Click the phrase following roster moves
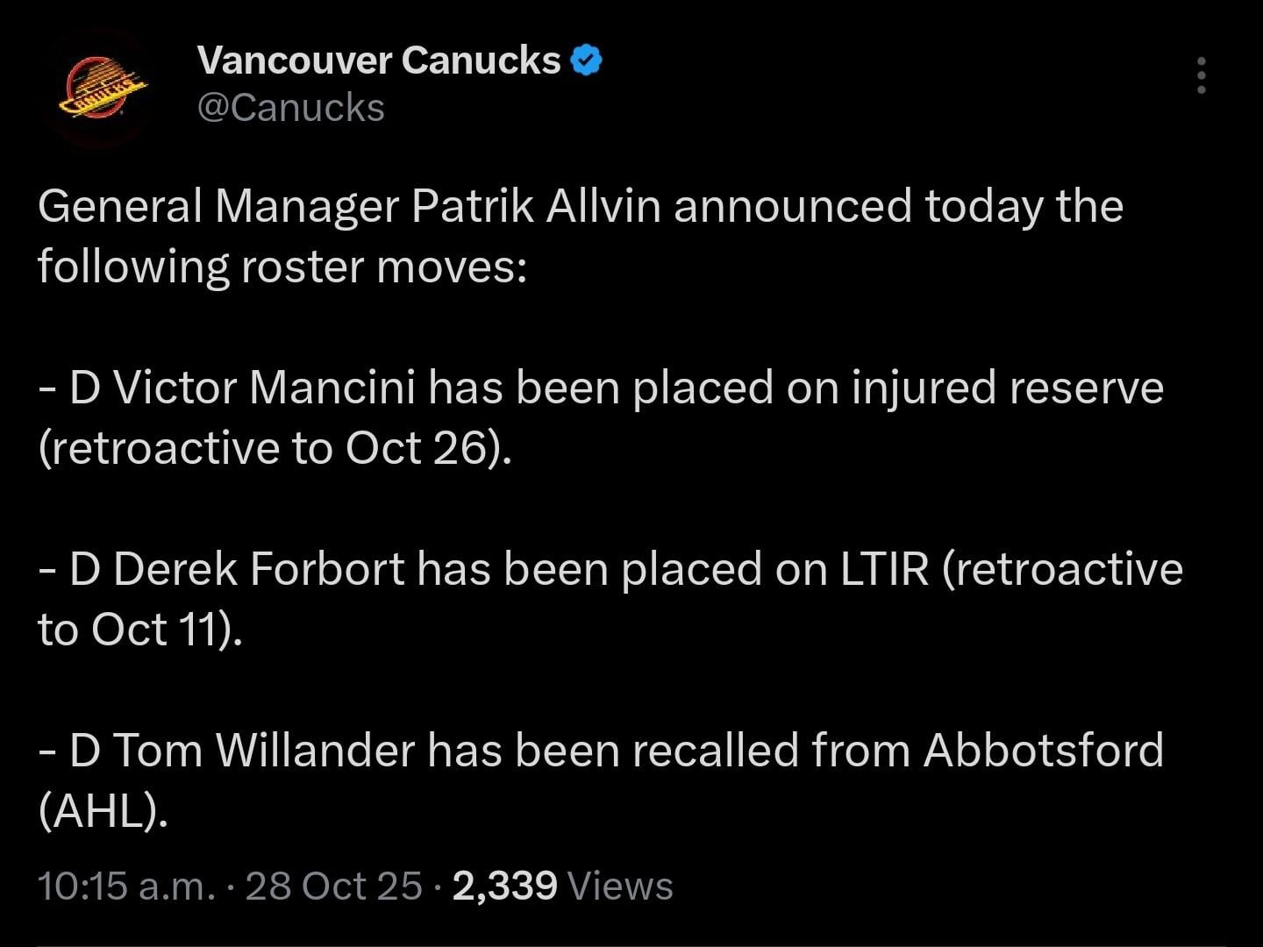The height and width of the screenshot is (947, 1263). (x=281, y=267)
